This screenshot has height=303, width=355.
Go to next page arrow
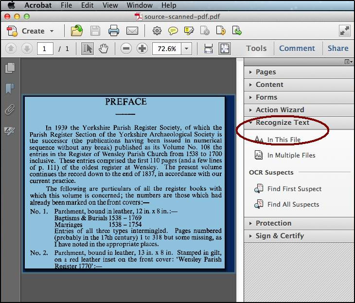coord(27,49)
